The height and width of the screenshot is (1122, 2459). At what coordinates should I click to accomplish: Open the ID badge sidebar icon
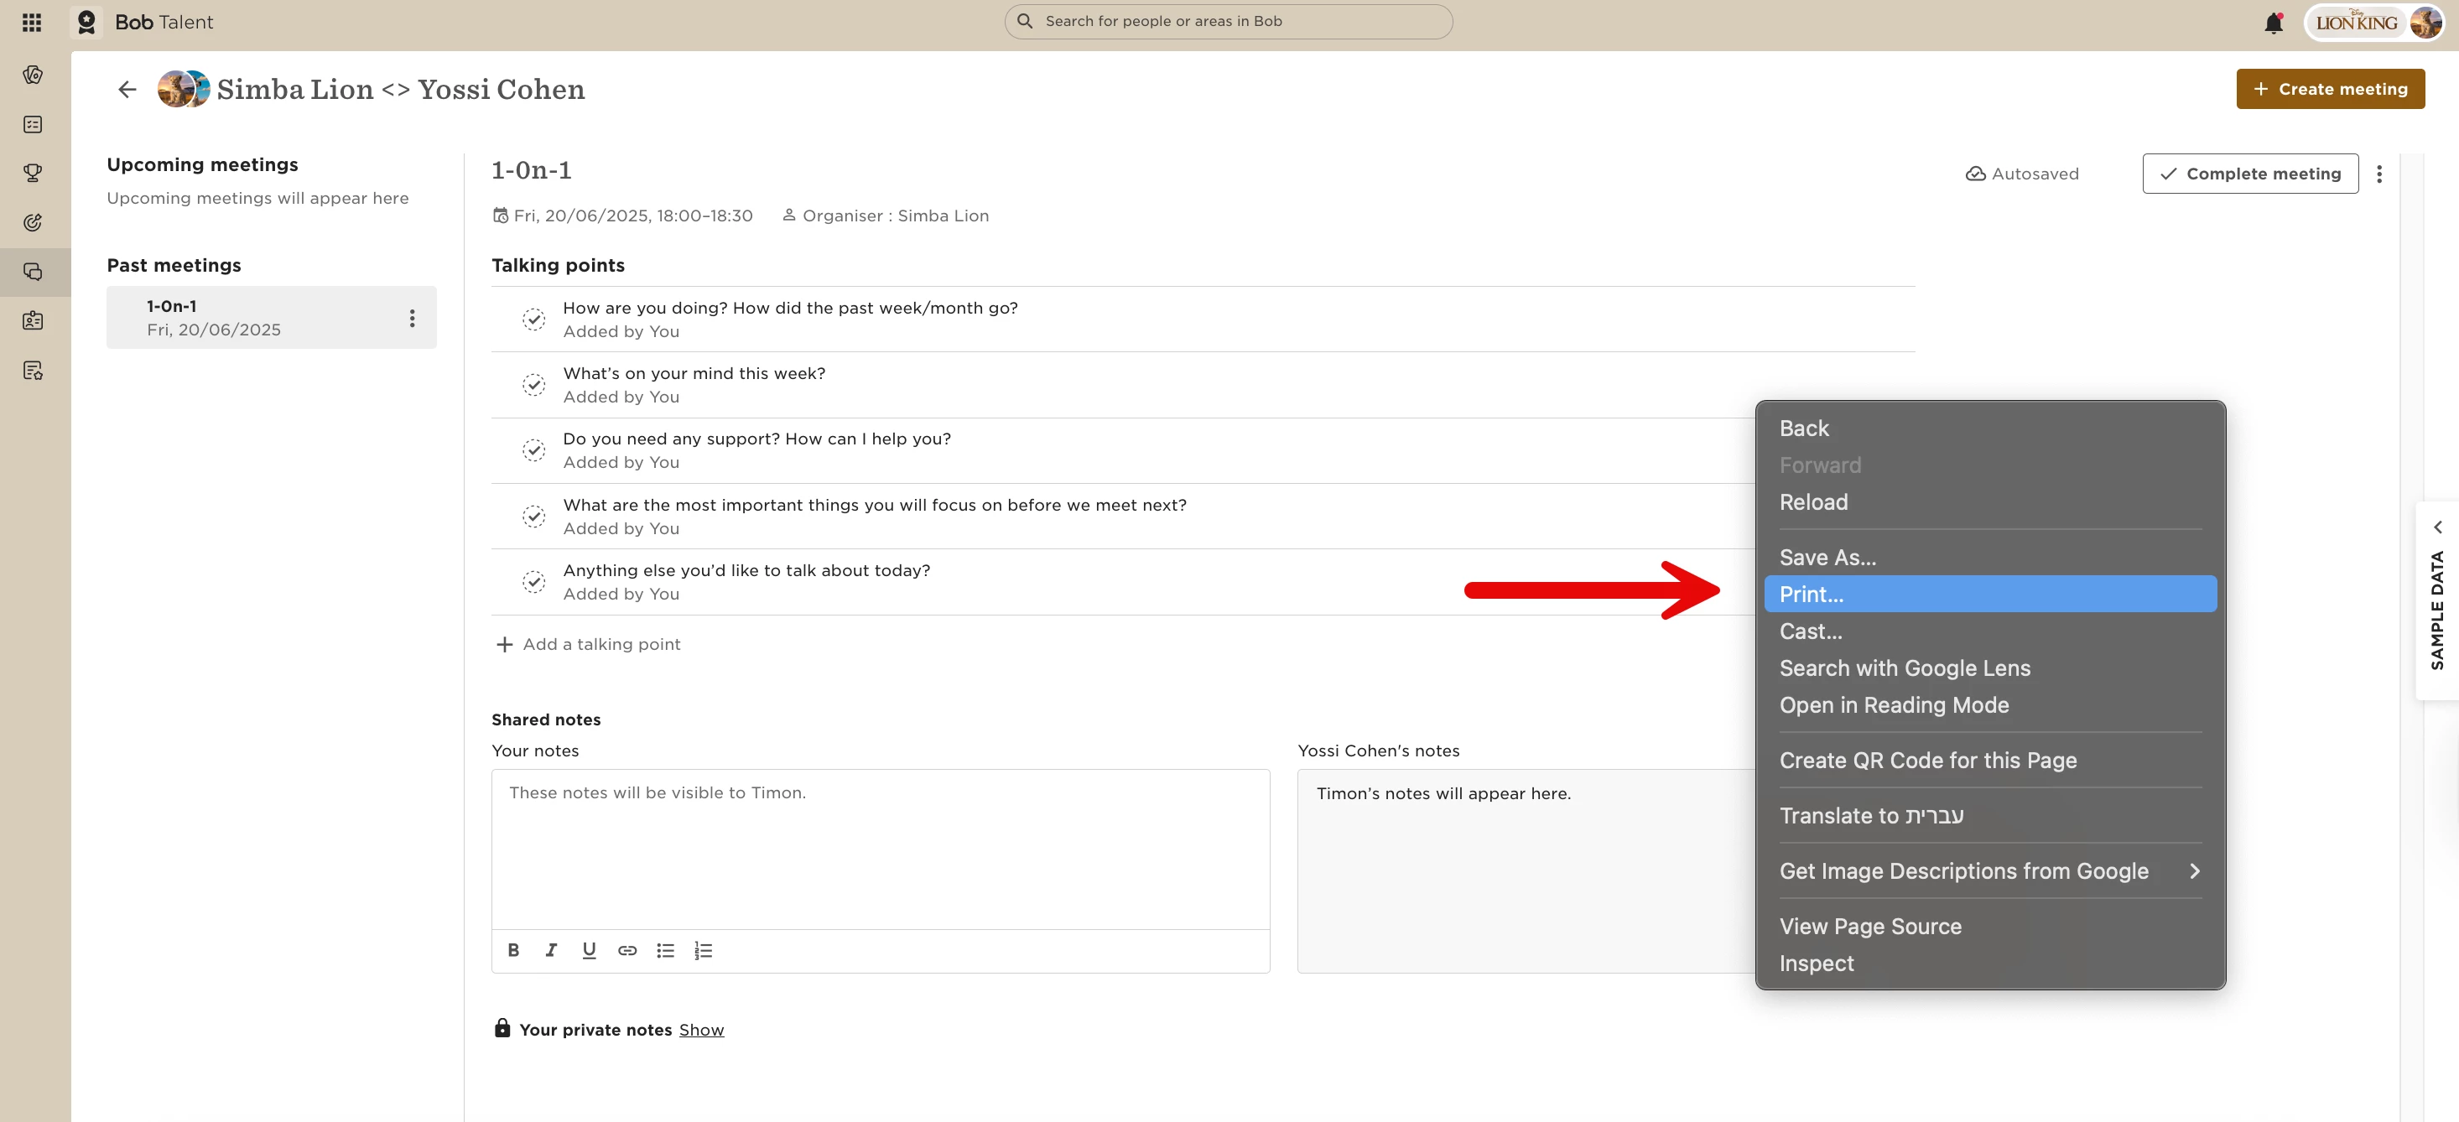tap(34, 320)
